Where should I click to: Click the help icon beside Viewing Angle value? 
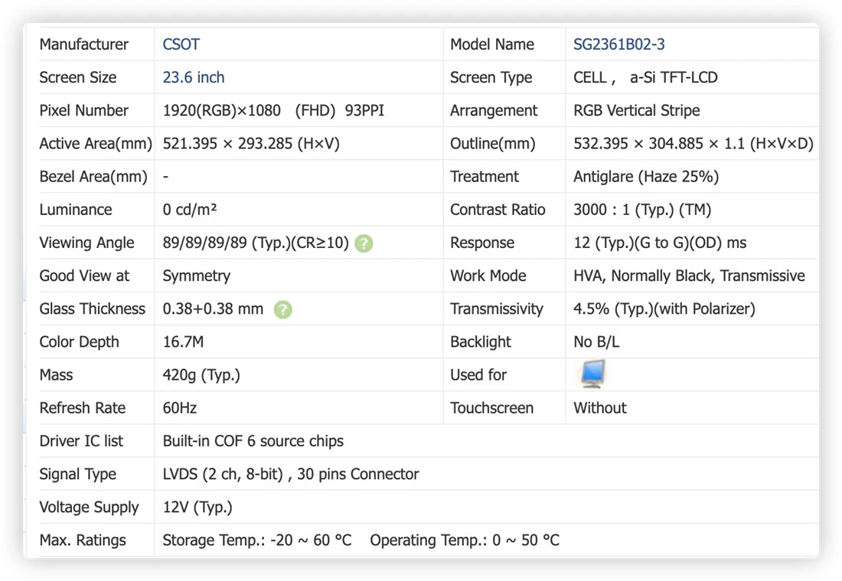[x=364, y=243]
